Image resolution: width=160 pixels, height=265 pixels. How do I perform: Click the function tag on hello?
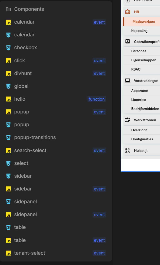(96, 99)
